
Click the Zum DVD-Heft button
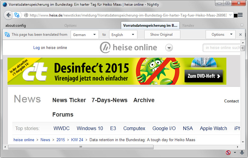[x=204, y=76]
